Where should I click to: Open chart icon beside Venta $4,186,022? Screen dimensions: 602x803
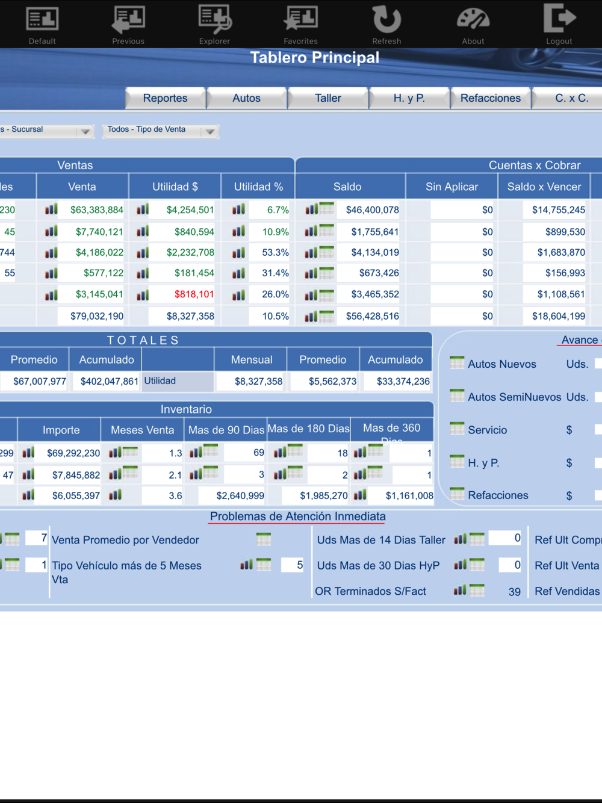51,252
